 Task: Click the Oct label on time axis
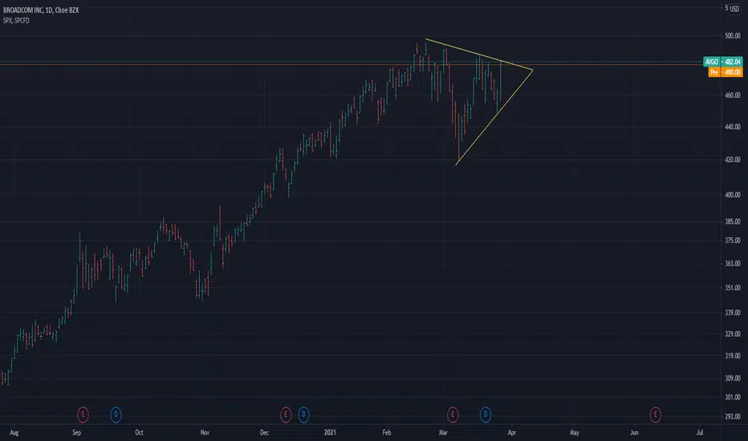[x=139, y=432]
